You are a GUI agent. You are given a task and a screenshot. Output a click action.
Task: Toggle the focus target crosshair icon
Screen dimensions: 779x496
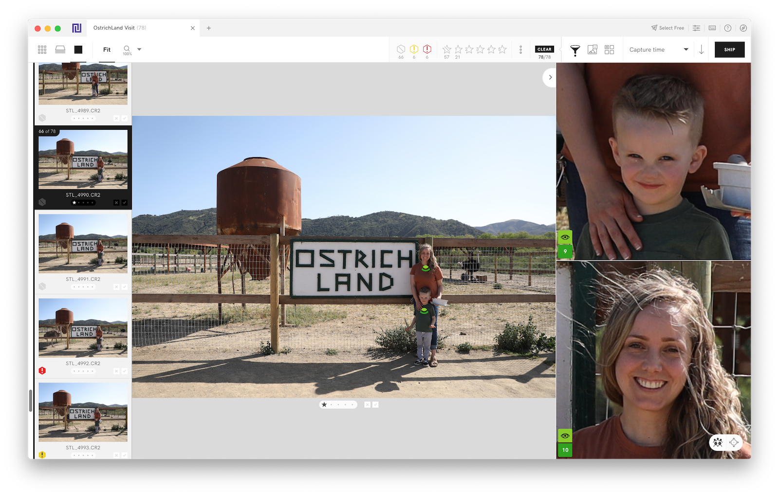click(734, 443)
